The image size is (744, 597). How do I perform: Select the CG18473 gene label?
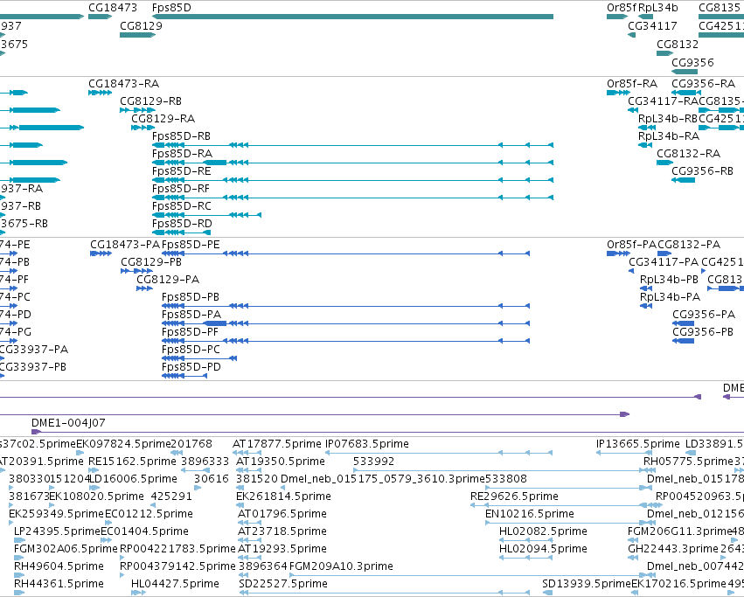click(113, 8)
